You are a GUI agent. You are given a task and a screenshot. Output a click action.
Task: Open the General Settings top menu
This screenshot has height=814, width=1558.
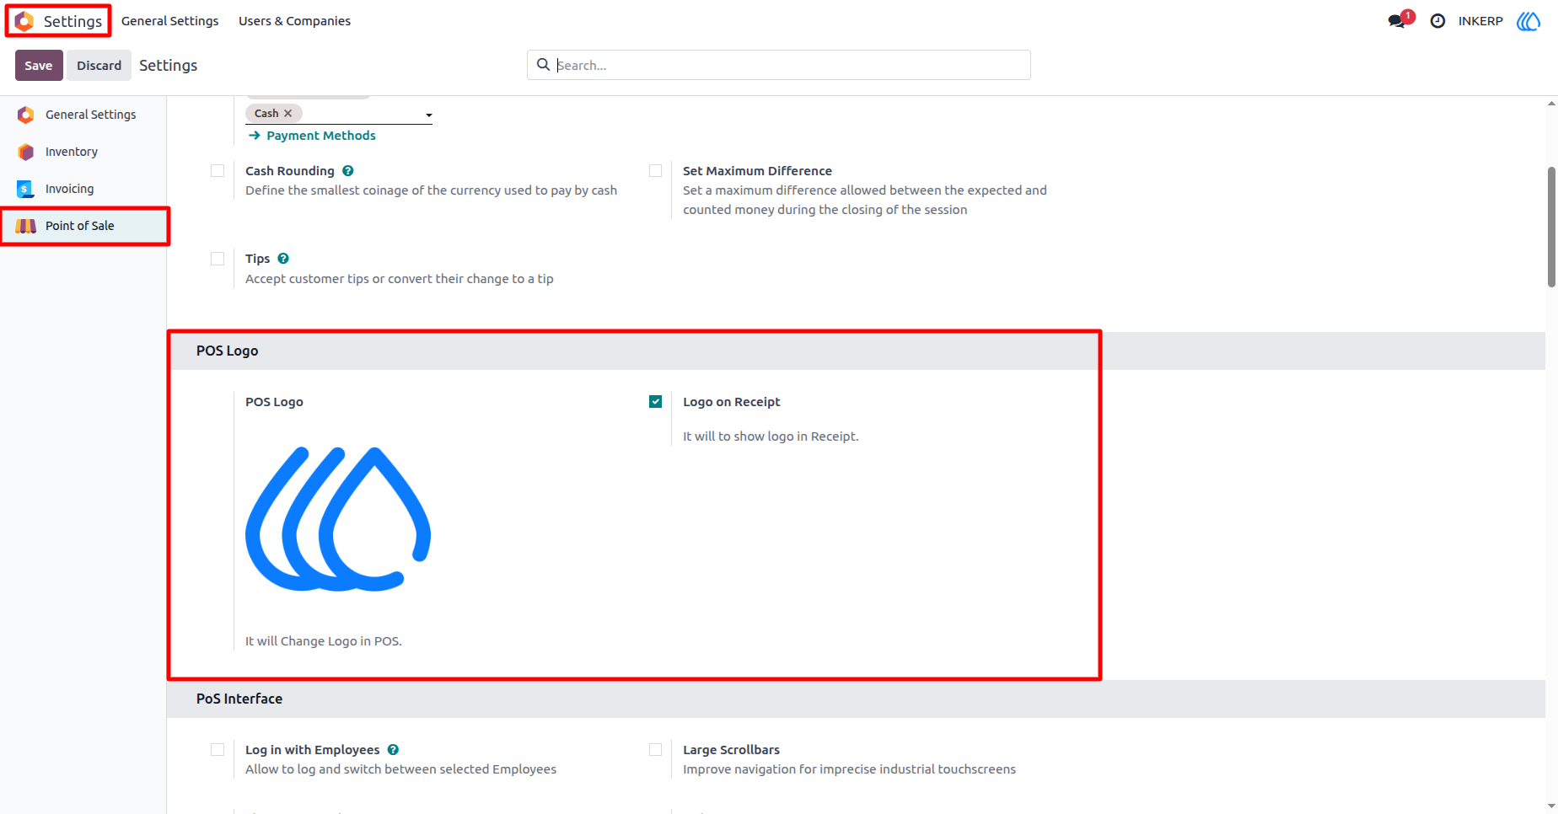(169, 21)
